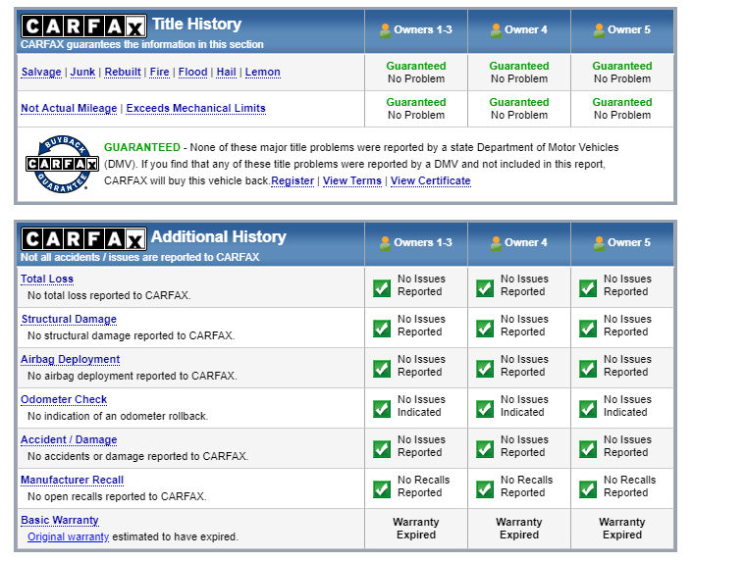The width and height of the screenshot is (746, 561).
Task: Open the Junk title link
Action: (x=82, y=73)
